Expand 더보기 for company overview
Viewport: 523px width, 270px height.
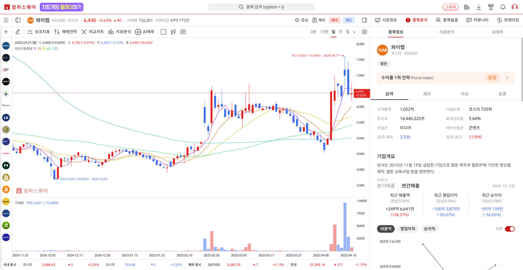(x=382, y=180)
